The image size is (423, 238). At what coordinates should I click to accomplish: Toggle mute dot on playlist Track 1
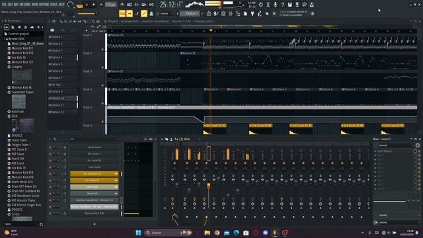point(102,50)
